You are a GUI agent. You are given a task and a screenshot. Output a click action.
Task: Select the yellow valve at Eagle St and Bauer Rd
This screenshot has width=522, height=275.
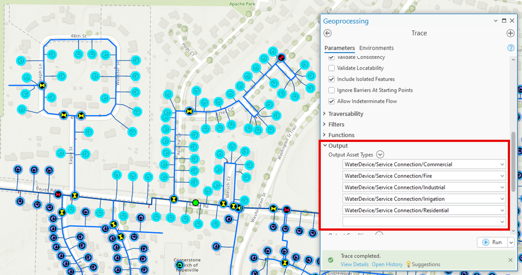click(75, 195)
